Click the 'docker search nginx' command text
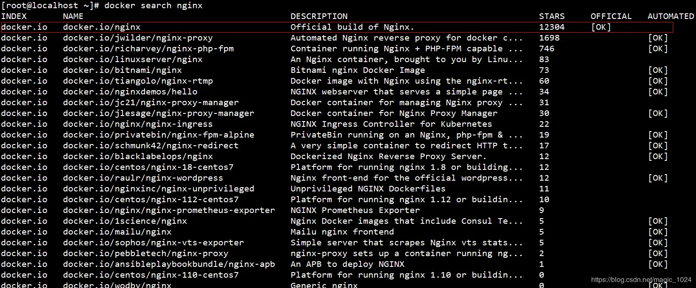Viewport: 696px width, 288px height. [x=153, y=6]
